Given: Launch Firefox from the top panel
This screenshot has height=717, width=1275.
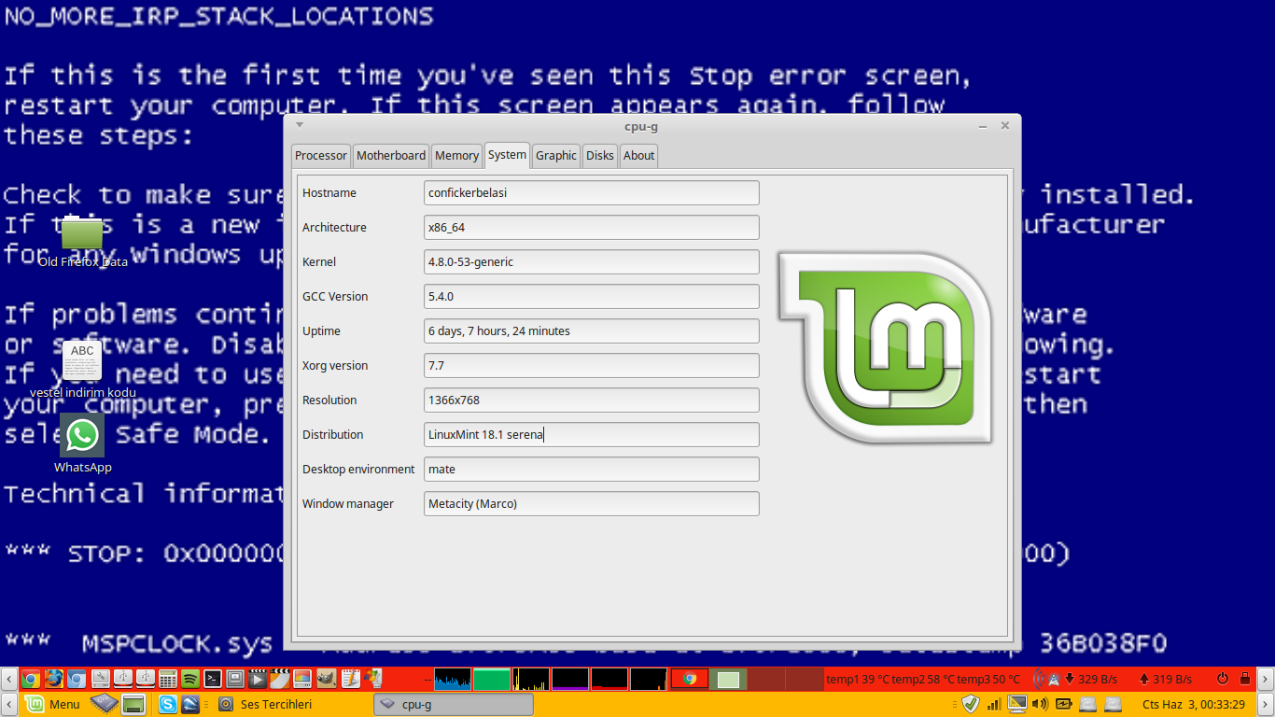Looking at the screenshot, I should tap(53, 679).
